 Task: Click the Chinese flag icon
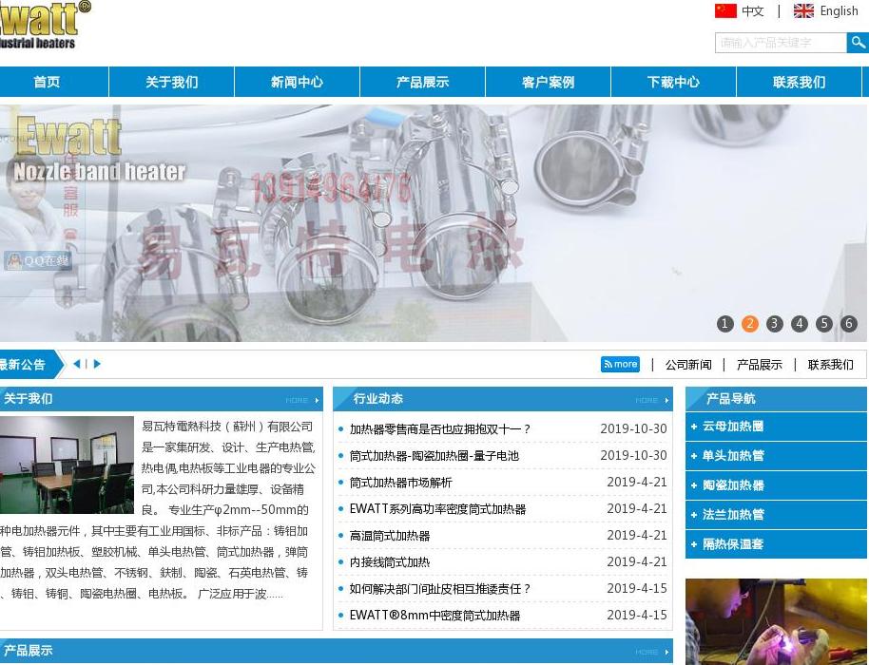(724, 11)
